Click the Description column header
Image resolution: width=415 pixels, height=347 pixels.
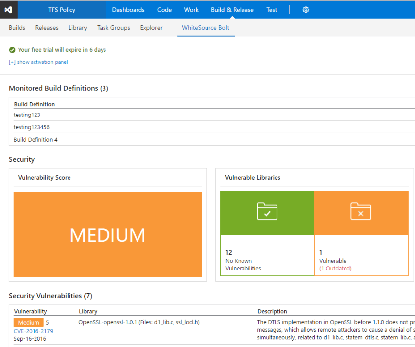coord(273,311)
